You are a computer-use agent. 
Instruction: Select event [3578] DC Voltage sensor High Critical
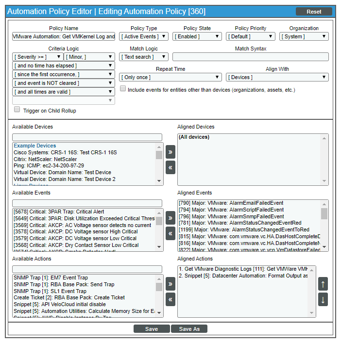[76, 231]
